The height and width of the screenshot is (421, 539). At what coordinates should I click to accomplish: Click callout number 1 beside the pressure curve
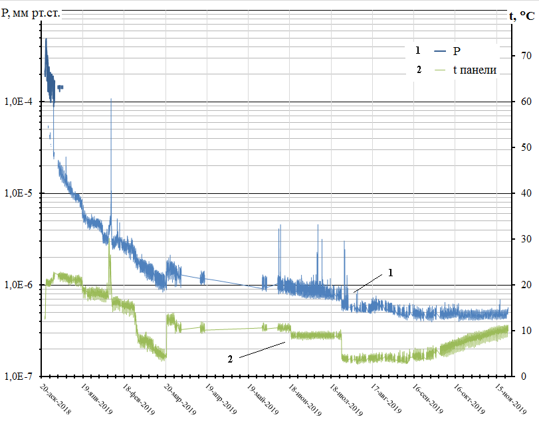click(x=390, y=272)
